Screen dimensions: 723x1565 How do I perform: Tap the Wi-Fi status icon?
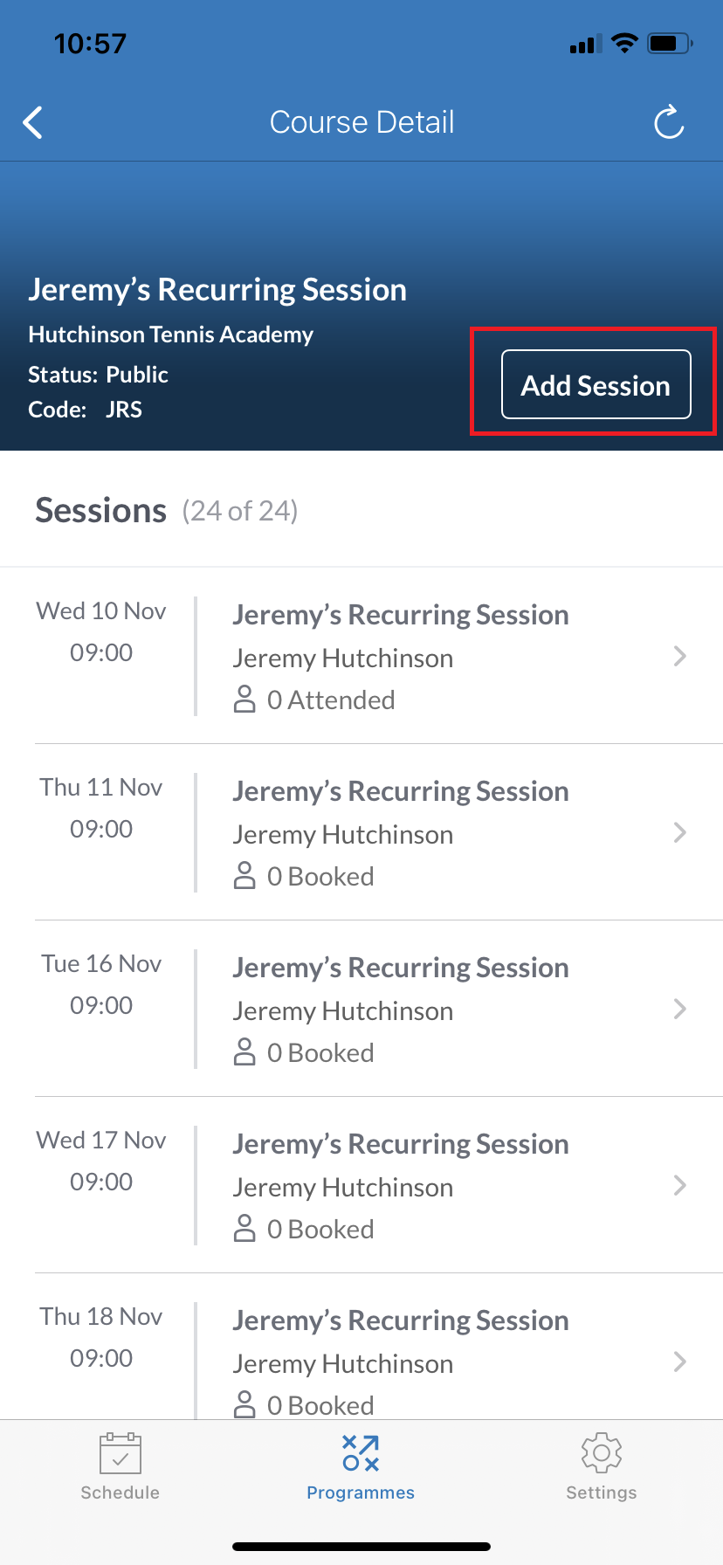624,43
